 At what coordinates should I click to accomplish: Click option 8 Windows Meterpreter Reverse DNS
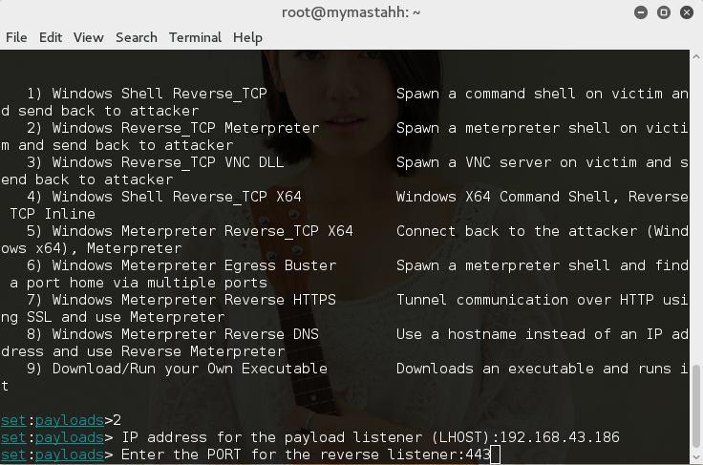(173, 334)
